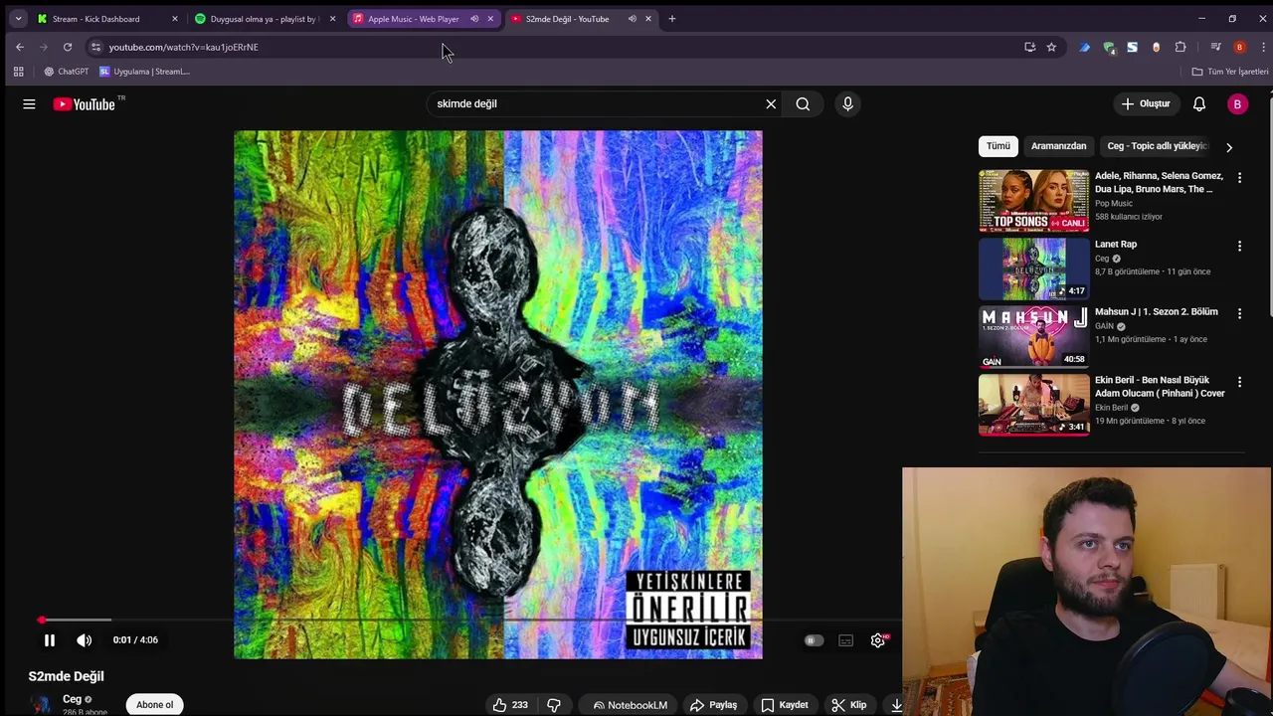Open the blue arrow extension icon
This screenshot has height=716, width=1273.
[1085, 47]
